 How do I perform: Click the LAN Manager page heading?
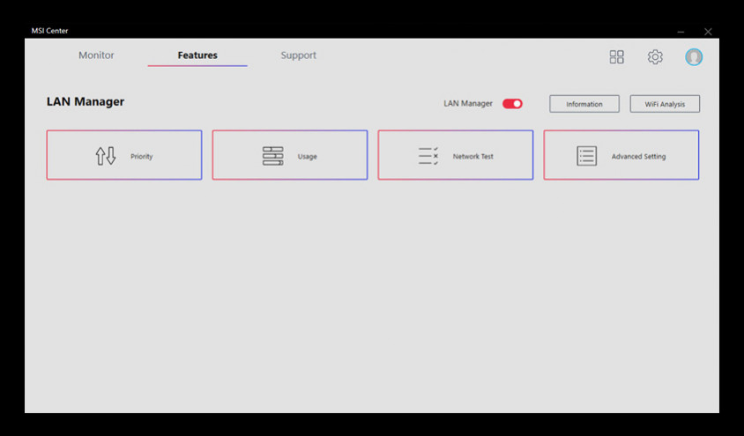coord(86,101)
